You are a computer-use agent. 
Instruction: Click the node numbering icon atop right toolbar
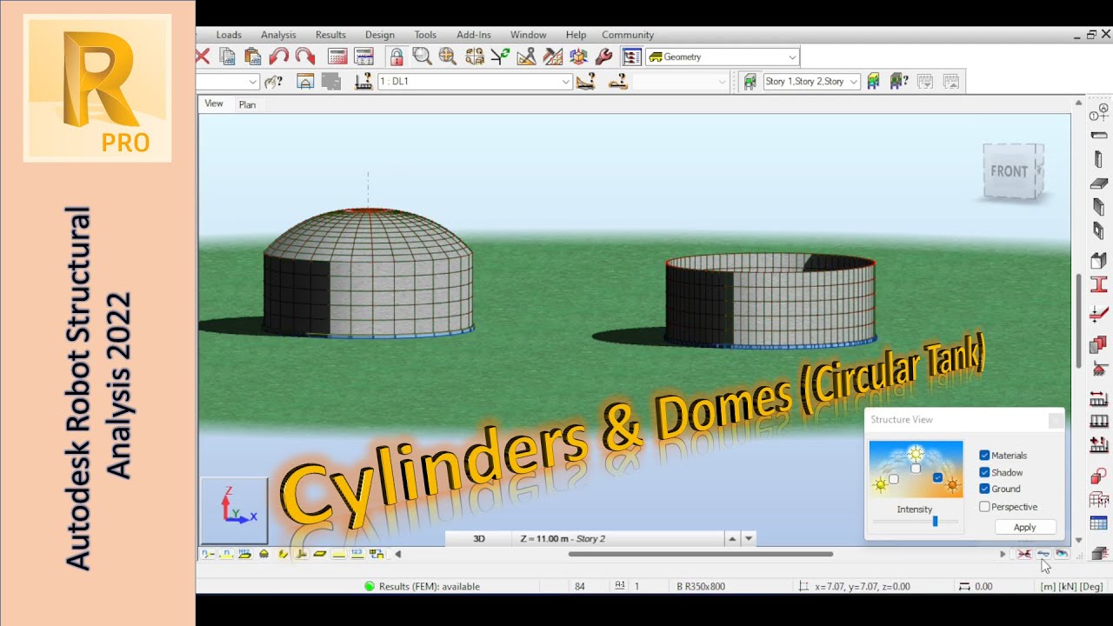(x=1099, y=112)
